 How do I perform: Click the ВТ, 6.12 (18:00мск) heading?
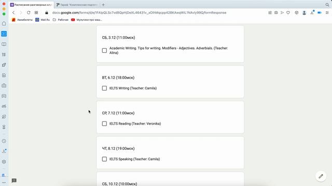118,78
